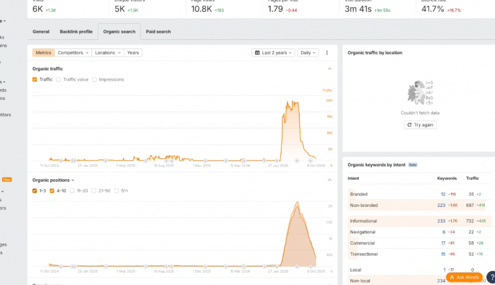Click Transactional keywords count 15
This screenshot has height=285, width=495.
tap(443, 254)
